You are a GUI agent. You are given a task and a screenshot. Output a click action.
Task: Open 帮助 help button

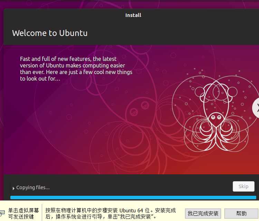[241, 213]
